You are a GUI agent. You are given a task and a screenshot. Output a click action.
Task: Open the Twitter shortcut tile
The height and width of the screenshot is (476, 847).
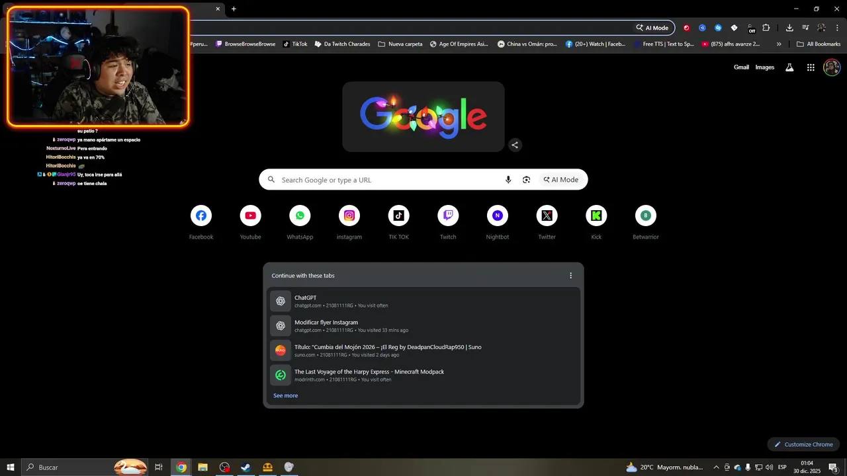click(547, 222)
